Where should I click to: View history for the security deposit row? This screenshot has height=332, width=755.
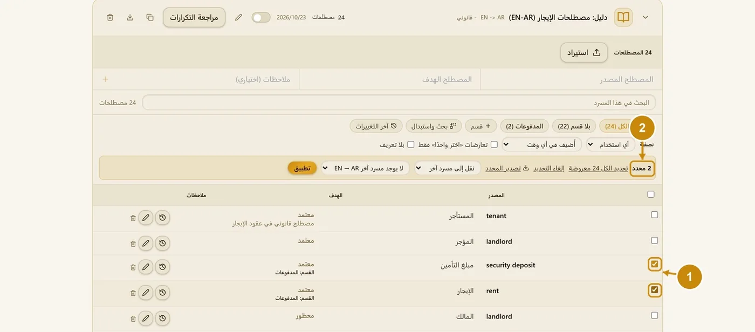click(162, 267)
